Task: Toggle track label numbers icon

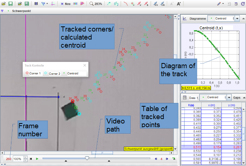Action: coord(116,4)
